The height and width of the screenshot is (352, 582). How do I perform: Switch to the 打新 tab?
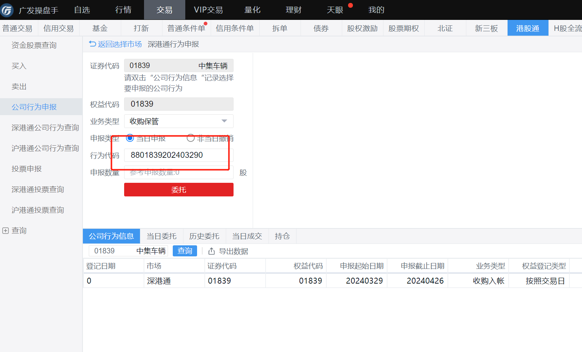click(141, 28)
